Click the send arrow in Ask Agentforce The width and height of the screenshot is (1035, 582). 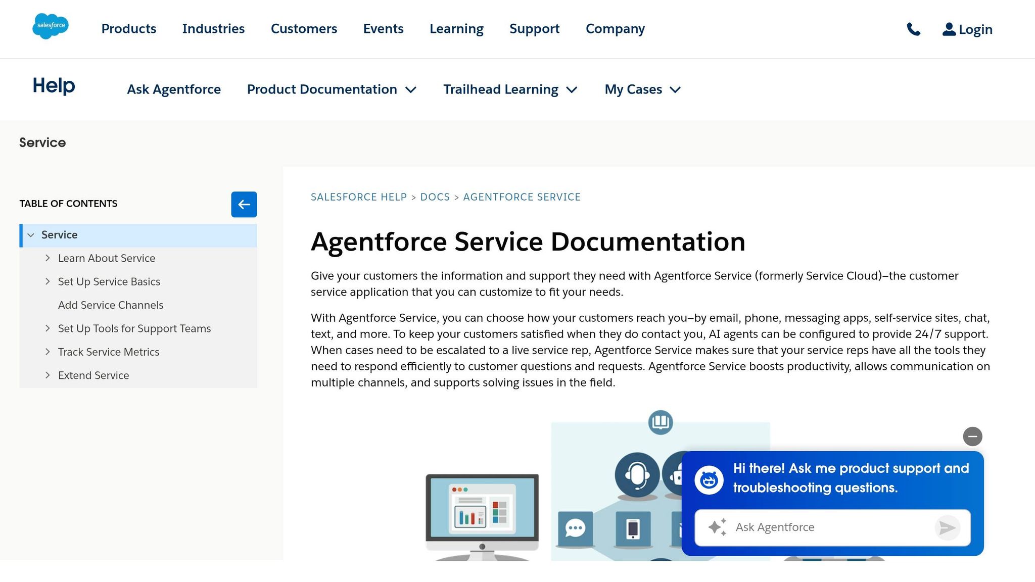947,528
